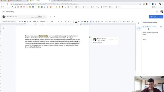Apply numbered list

point(106,21)
